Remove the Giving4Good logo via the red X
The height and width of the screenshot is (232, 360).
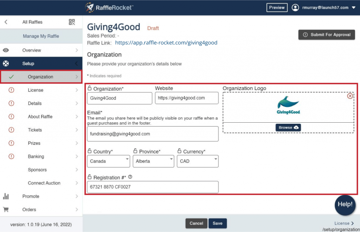click(350, 95)
